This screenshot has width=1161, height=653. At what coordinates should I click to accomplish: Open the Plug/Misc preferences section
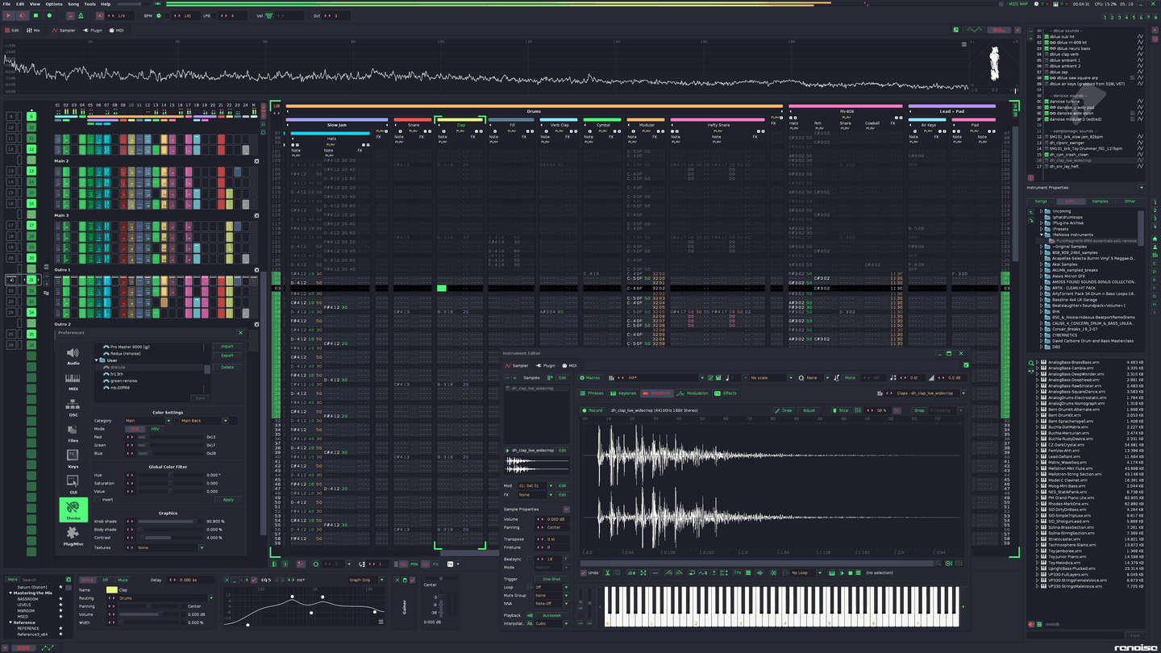pyautogui.click(x=73, y=534)
